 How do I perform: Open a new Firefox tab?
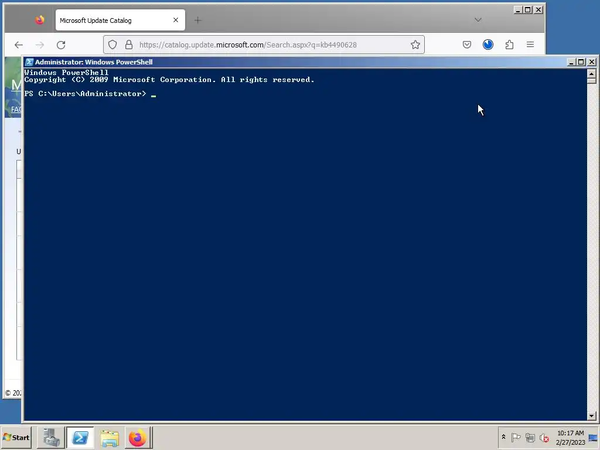tap(197, 21)
